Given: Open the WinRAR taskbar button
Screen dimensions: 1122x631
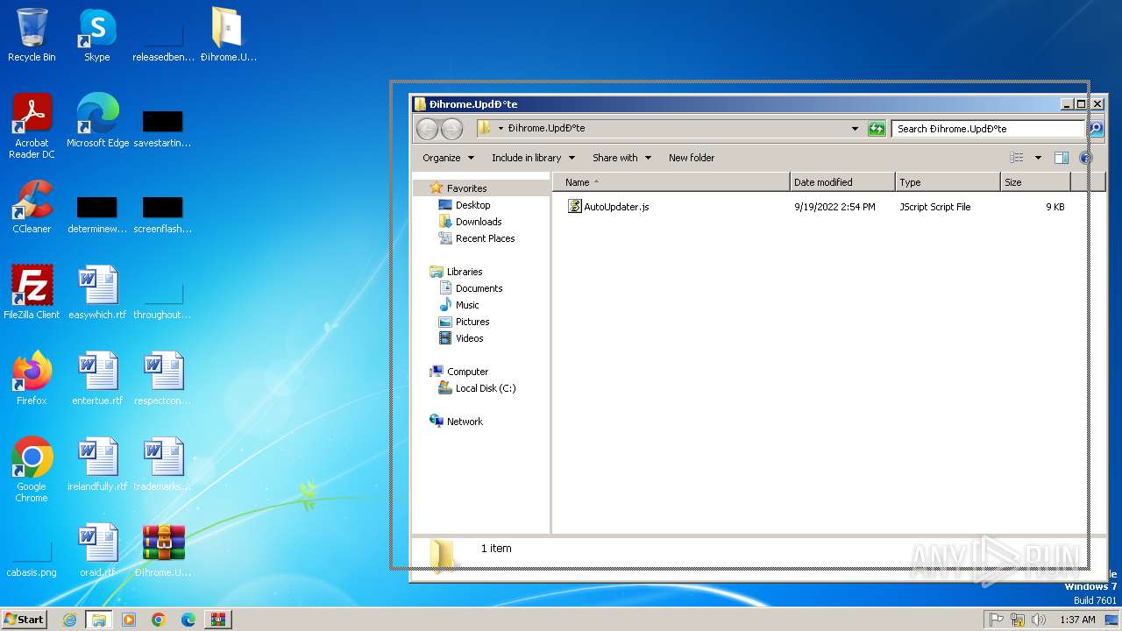Looking at the screenshot, I should tap(218, 620).
